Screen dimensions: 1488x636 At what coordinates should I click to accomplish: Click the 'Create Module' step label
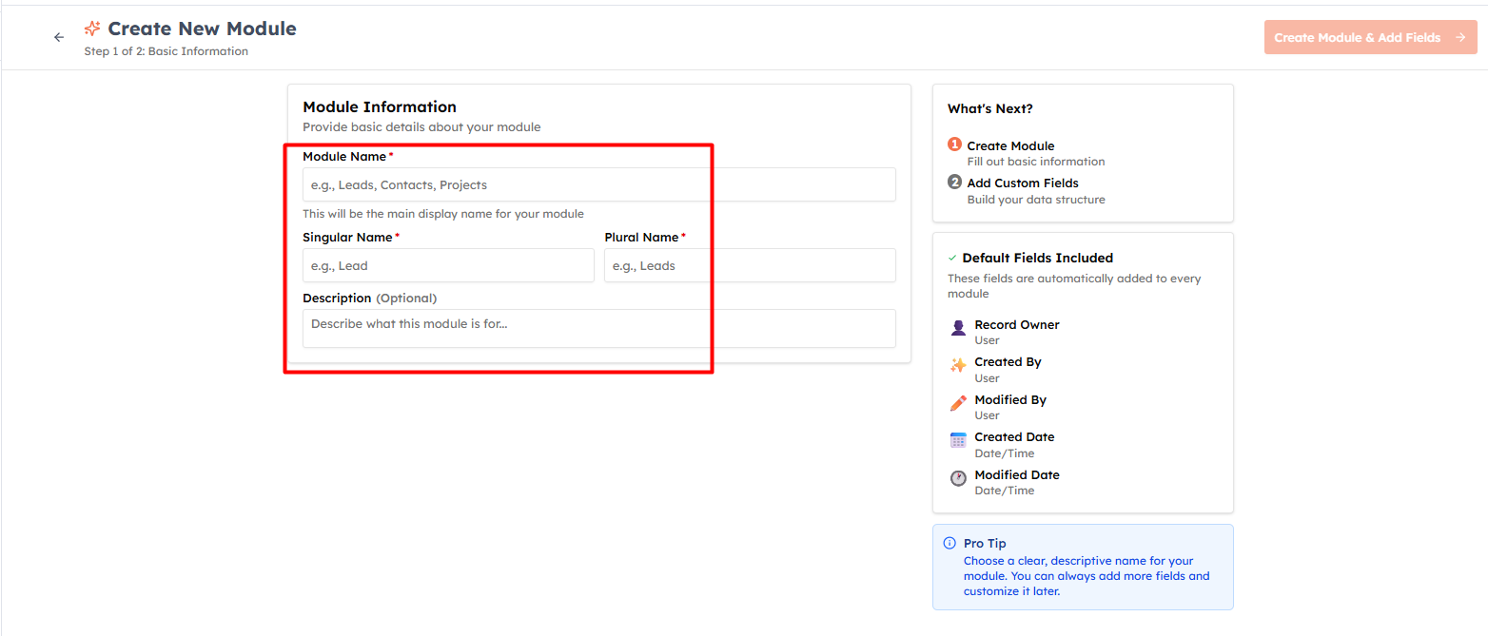1010,145
